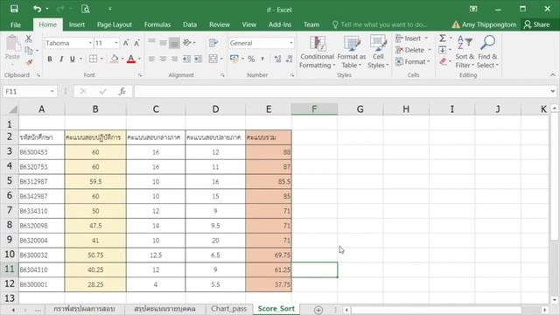The width and height of the screenshot is (560, 315).
Task: Collapse the ribbon with the caret arrow
Action: [x=552, y=75]
